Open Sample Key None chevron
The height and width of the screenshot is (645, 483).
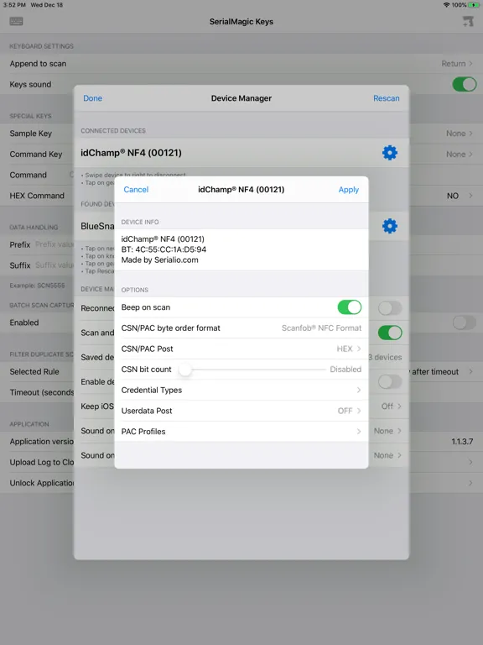470,134
